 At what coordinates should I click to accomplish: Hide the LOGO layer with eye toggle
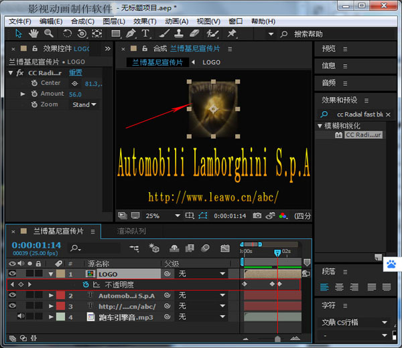click(12, 273)
